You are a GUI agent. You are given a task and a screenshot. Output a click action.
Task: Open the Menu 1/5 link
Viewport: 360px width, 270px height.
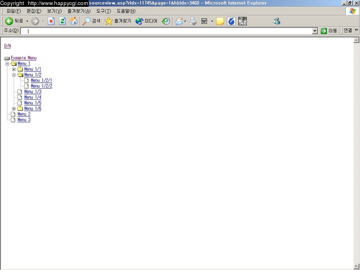coord(33,103)
